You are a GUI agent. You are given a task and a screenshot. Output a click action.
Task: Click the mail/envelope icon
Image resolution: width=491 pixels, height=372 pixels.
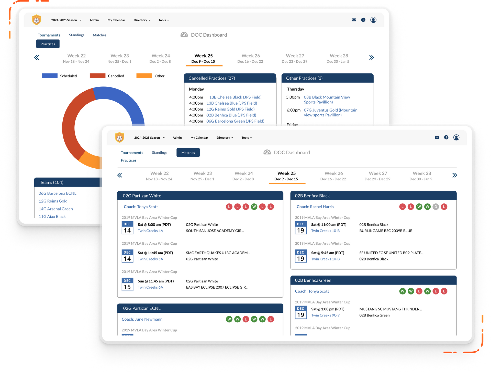pos(353,20)
